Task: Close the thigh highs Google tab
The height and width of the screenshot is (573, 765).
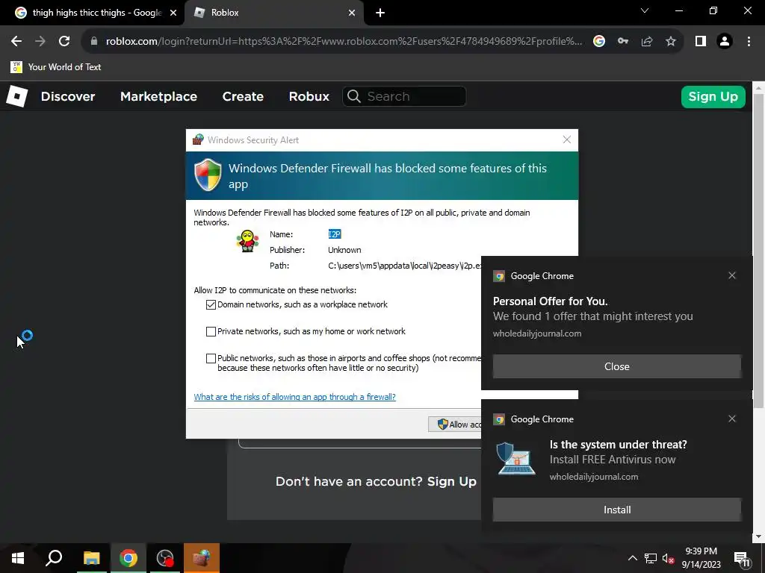Action: [173, 13]
